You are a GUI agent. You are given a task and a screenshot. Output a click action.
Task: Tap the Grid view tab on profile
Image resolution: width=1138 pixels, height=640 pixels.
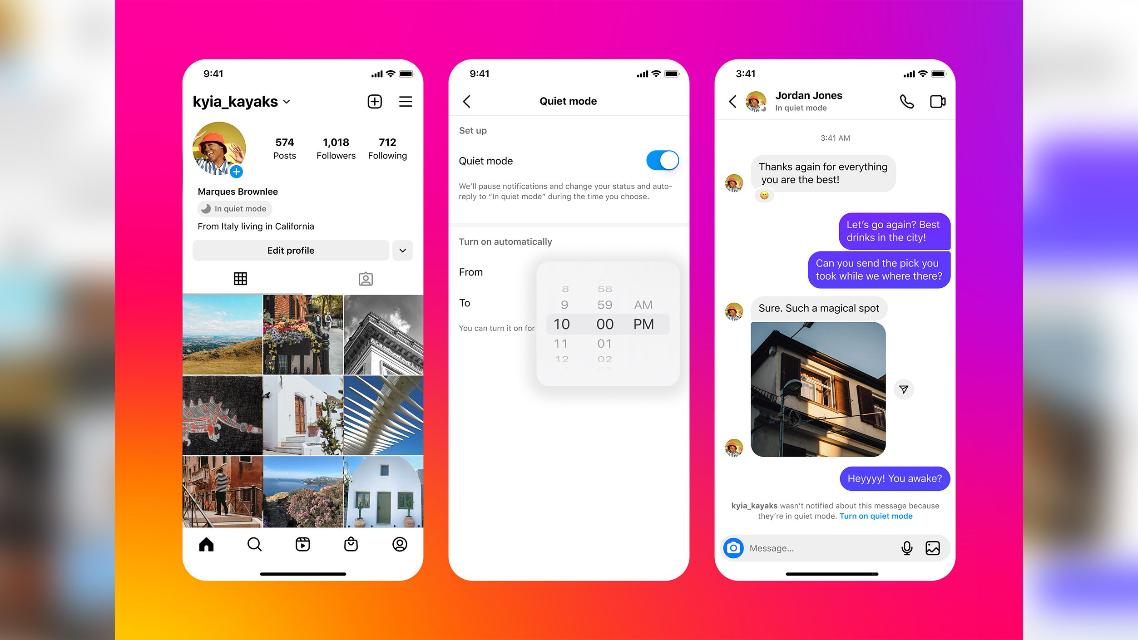pos(241,279)
